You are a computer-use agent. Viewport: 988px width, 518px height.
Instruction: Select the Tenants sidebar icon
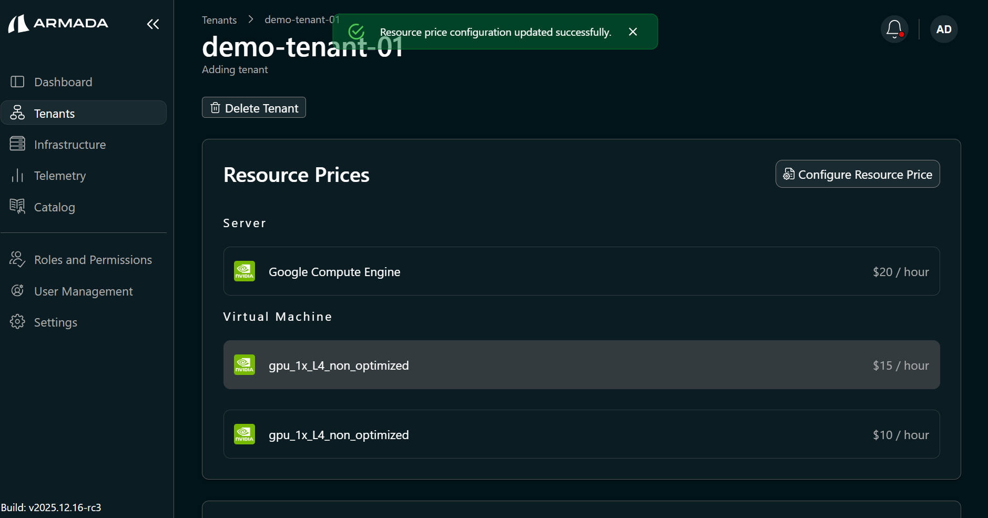coord(17,113)
